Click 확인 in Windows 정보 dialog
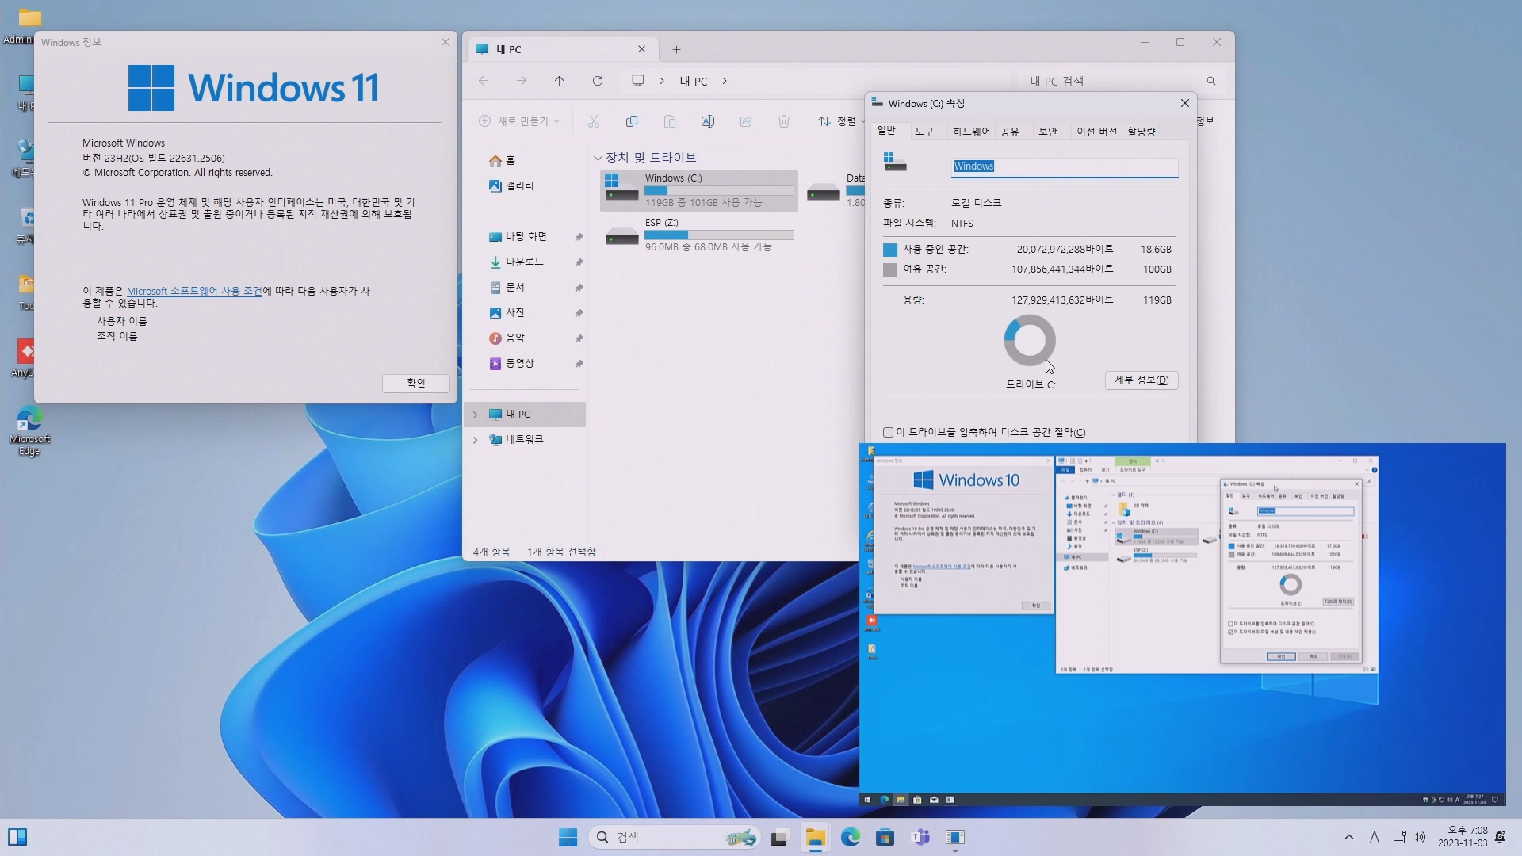This screenshot has width=1522, height=856. pos(416,383)
